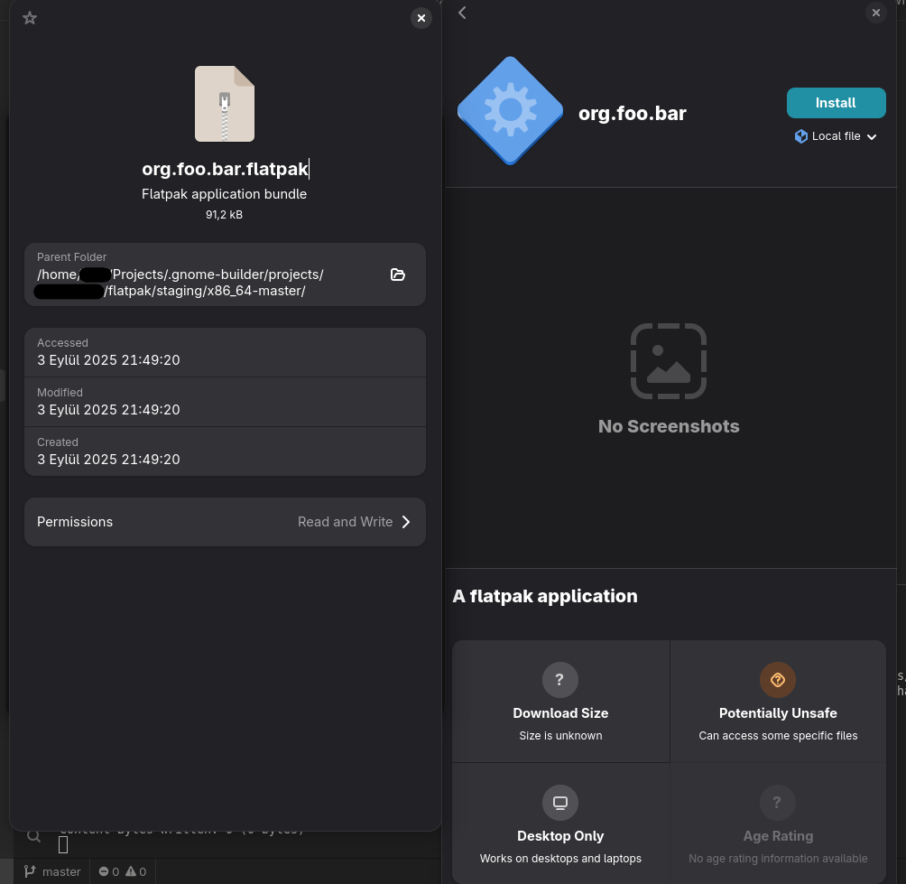This screenshot has height=884, width=906.
Task: Open the Permissions row
Action: coord(225,522)
